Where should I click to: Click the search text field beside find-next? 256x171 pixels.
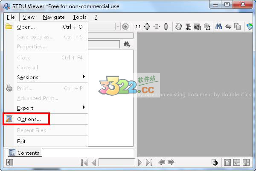point(104,44)
